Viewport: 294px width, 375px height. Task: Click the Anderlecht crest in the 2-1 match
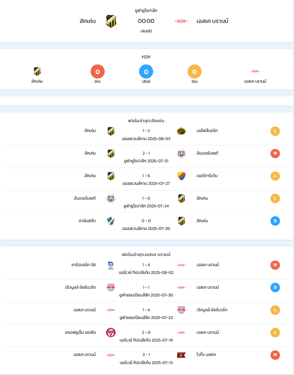[x=181, y=153]
